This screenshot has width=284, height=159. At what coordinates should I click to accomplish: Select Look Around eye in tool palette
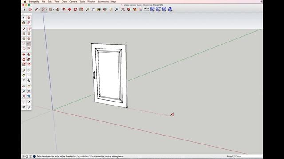click(24, 107)
